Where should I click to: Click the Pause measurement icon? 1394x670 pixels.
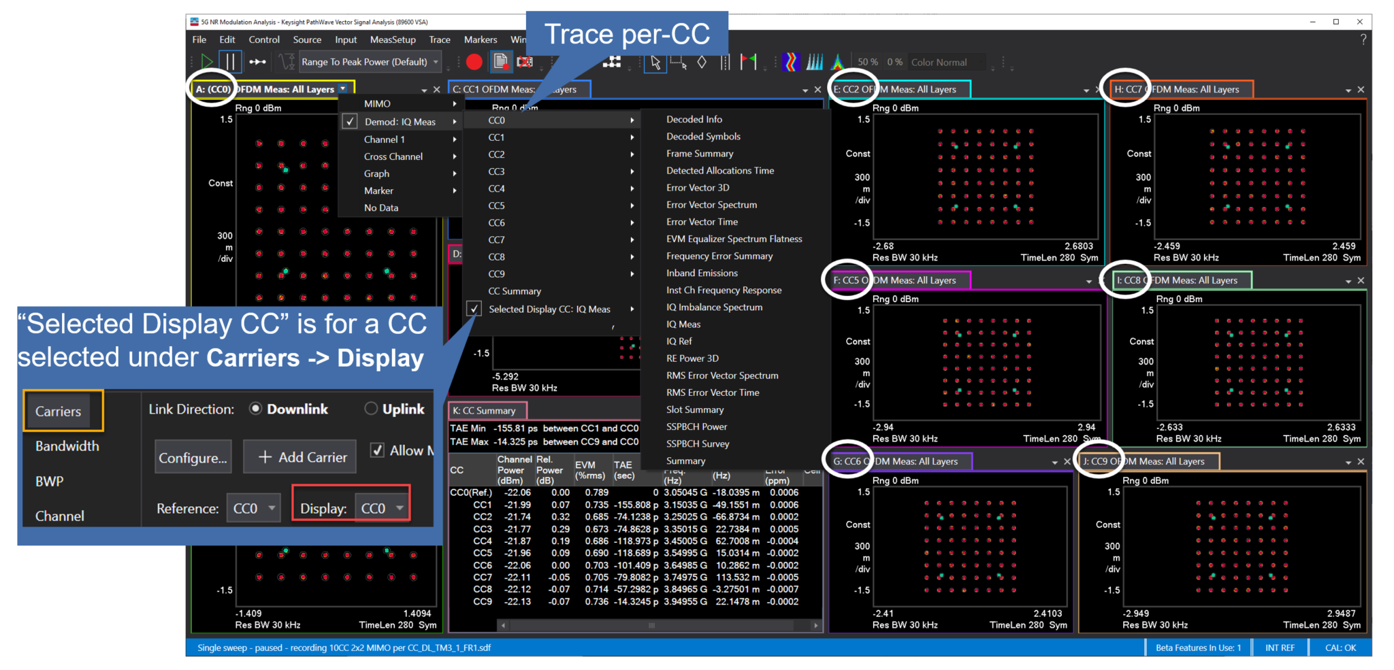tap(231, 61)
